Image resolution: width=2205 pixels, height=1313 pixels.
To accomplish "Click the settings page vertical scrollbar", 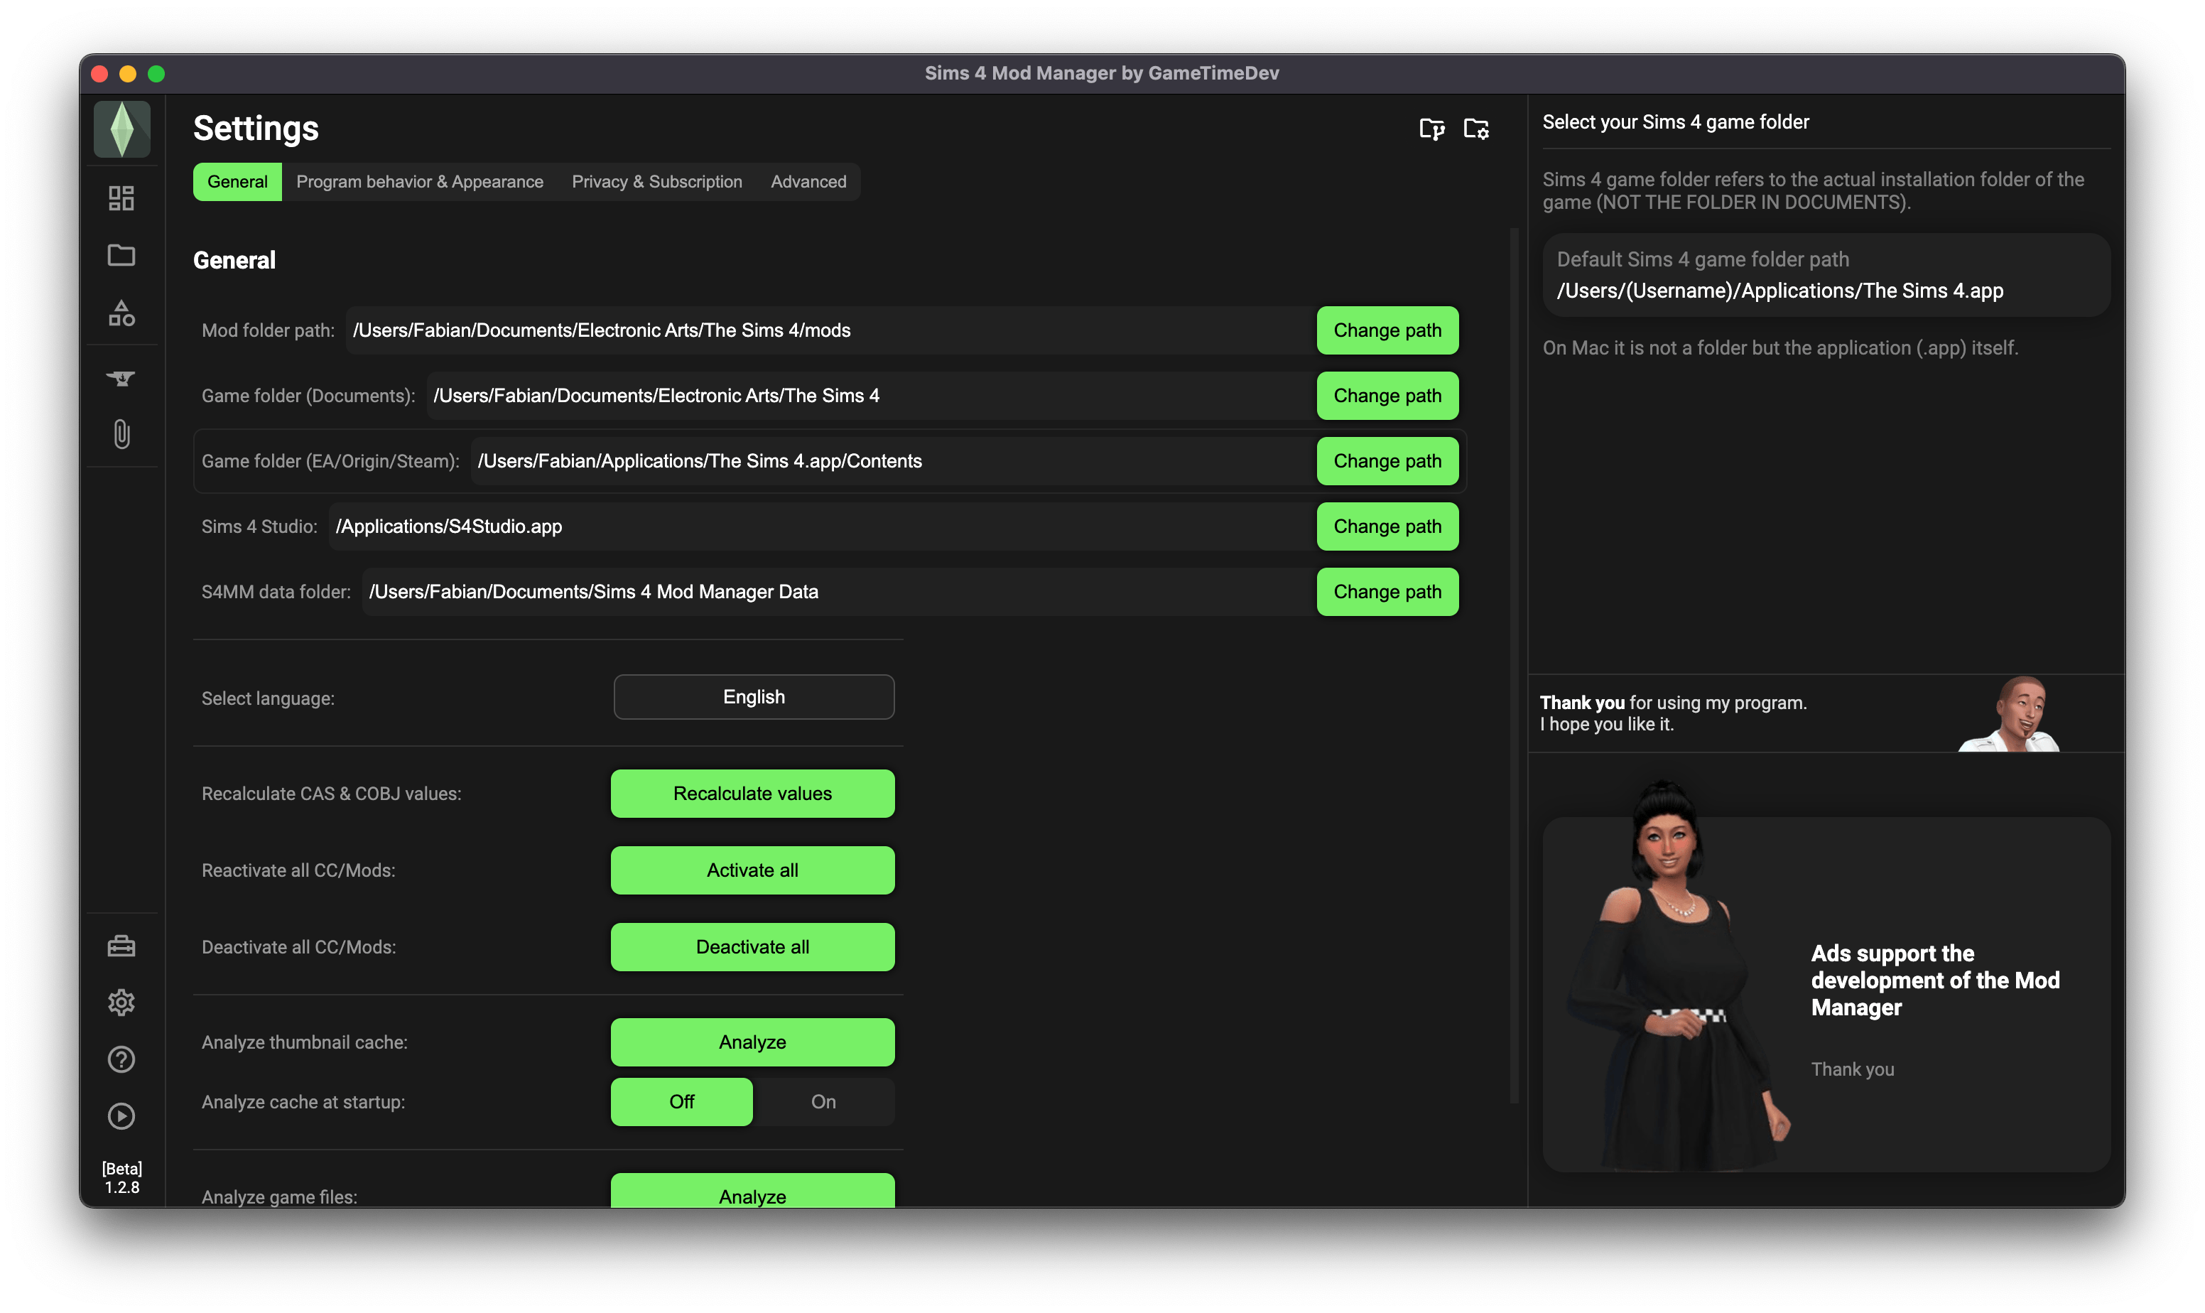I will (1513, 665).
